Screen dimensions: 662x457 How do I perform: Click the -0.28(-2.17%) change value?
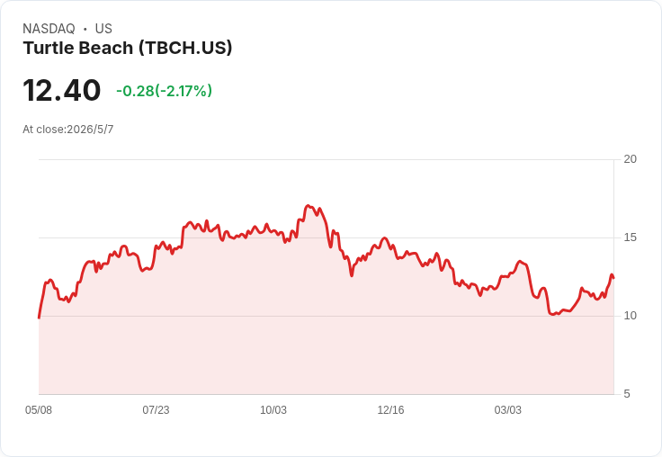click(165, 90)
